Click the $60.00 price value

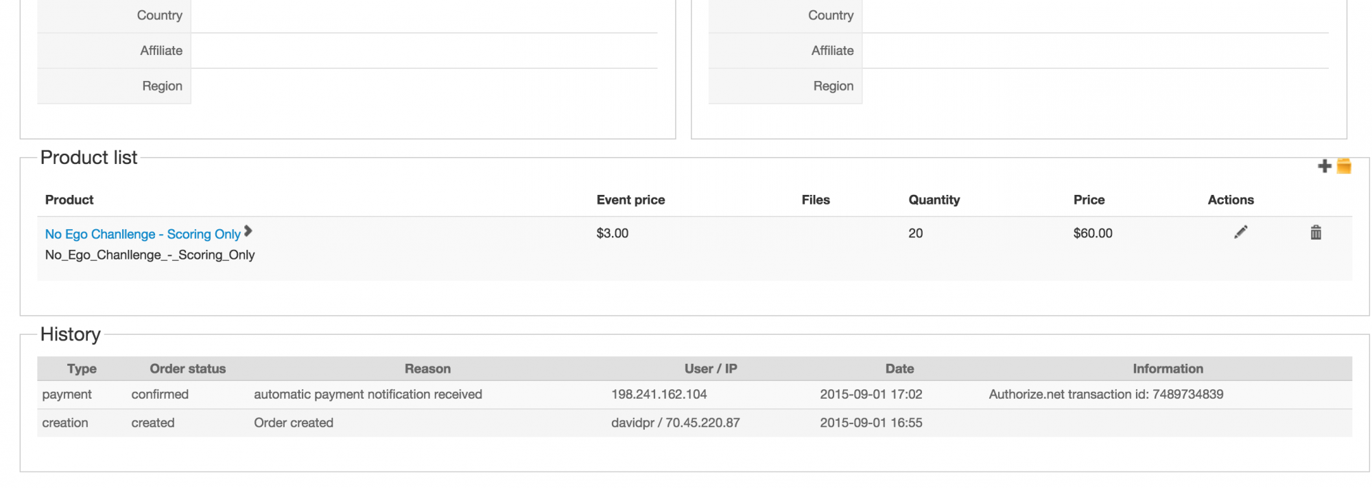(x=1093, y=233)
